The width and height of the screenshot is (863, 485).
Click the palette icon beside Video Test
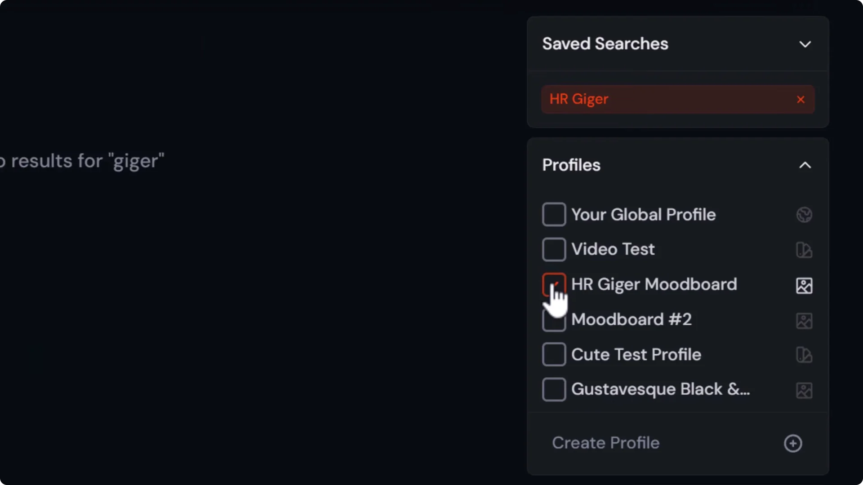pos(803,250)
